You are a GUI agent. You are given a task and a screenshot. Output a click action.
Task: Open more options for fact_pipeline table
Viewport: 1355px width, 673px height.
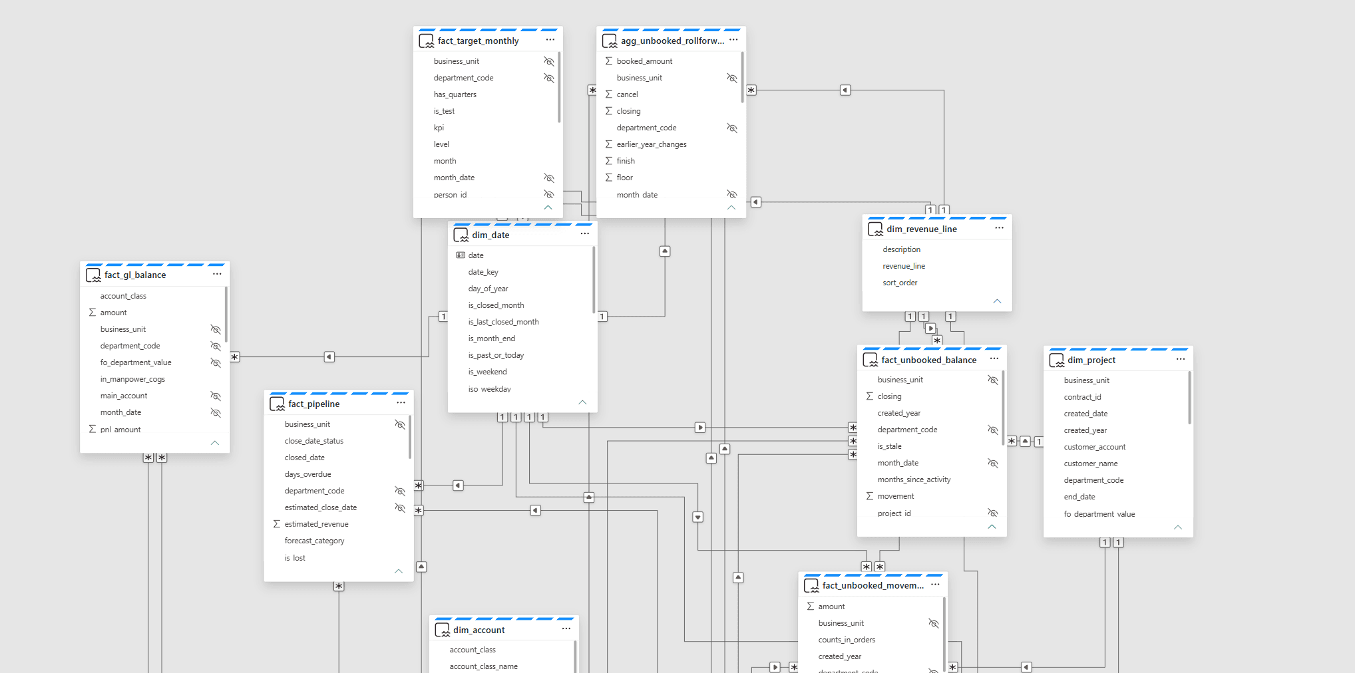[401, 403]
